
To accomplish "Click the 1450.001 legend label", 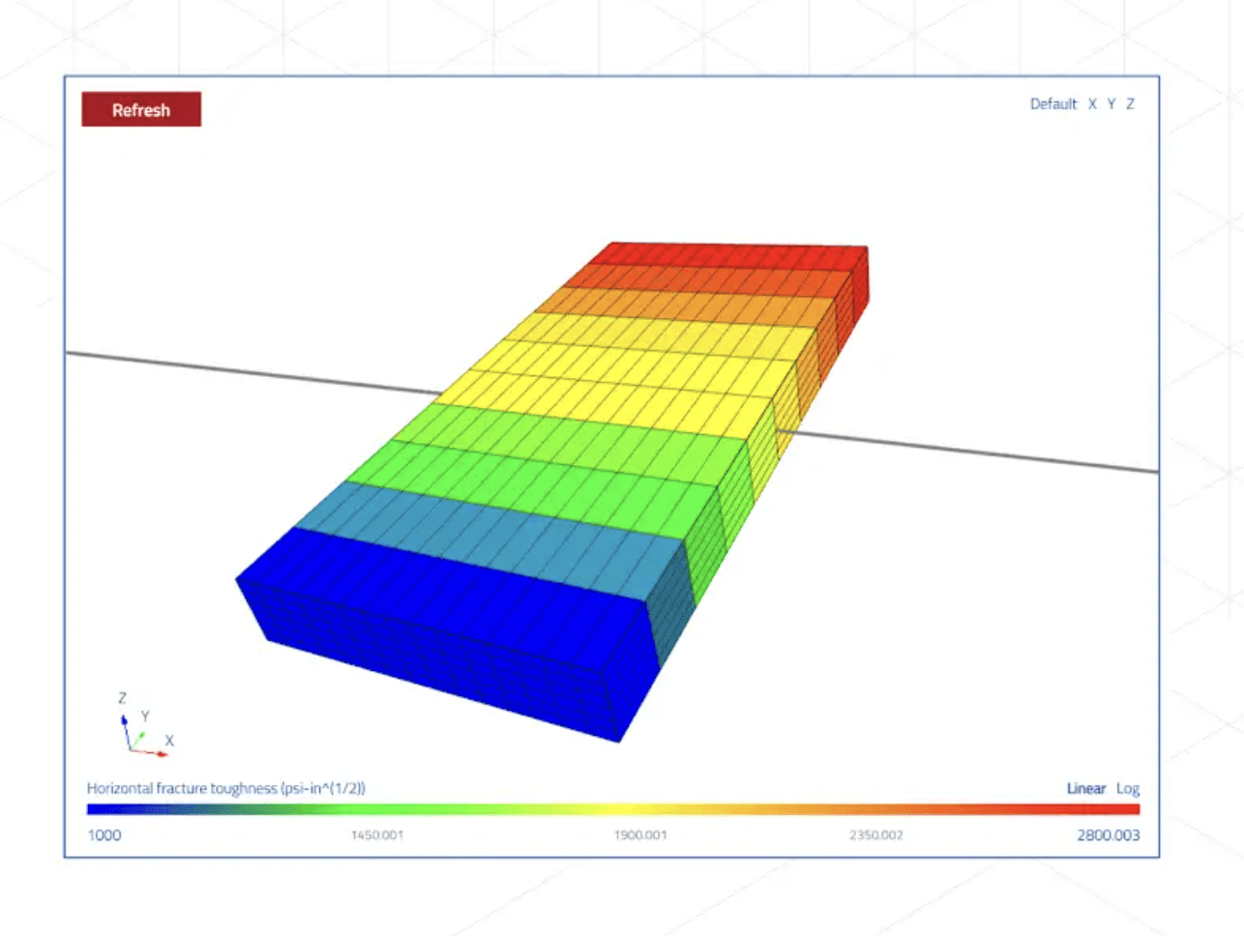I will (x=377, y=834).
